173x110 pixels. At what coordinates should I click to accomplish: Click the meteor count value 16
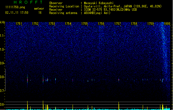[x=40, y=13]
